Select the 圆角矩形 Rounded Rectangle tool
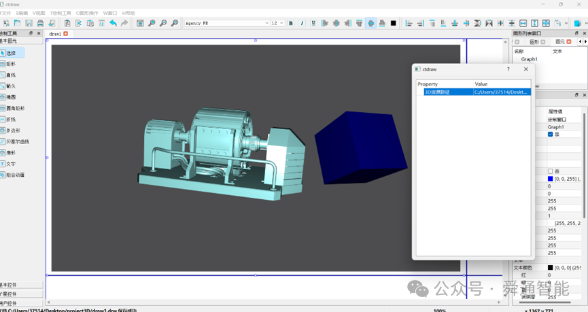 13,108
